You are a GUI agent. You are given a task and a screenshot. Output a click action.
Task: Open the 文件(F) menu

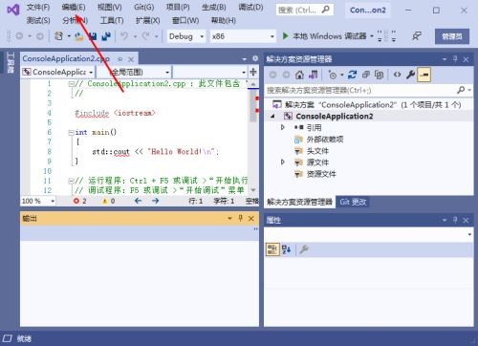point(38,8)
